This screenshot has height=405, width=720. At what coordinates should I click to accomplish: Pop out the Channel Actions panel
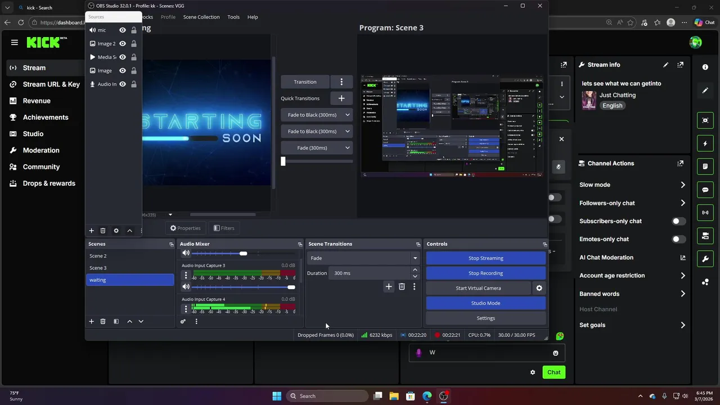pyautogui.click(x=681, y=163)
